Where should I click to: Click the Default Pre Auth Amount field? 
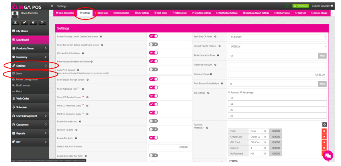[x=169, y=147]
